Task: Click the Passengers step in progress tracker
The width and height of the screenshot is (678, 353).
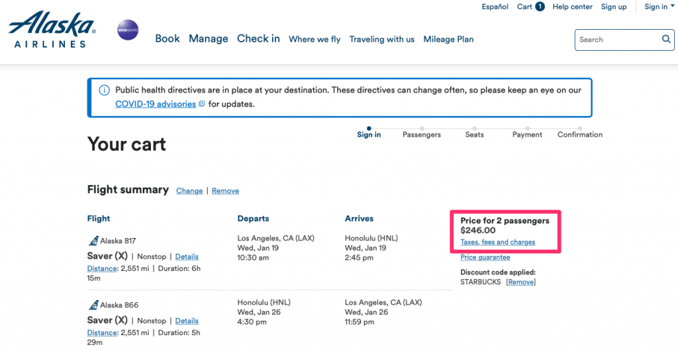Action: pos(421,134)
